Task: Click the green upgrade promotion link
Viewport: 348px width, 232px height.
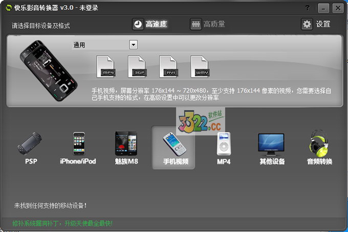Action: [62, 223]
